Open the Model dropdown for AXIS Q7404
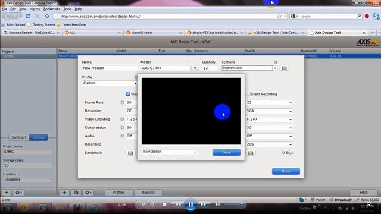381x214 pixels. tap(195, 68)
